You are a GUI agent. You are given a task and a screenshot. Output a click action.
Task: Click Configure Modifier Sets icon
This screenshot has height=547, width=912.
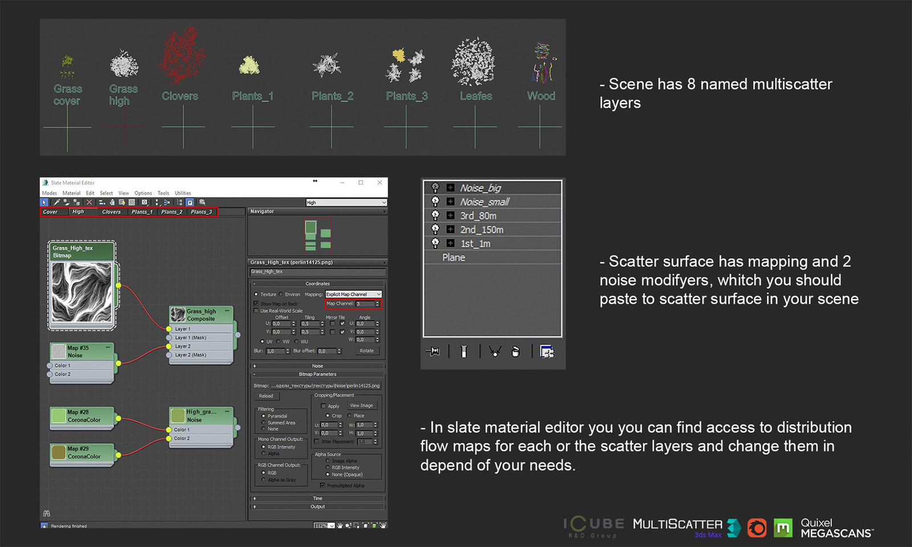coord(547,352)
